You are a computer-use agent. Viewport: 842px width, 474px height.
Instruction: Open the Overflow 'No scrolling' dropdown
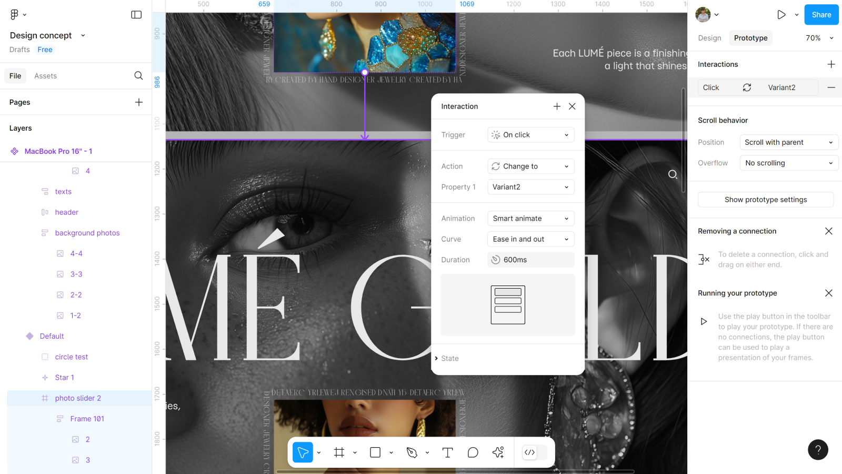click(788, 163)
